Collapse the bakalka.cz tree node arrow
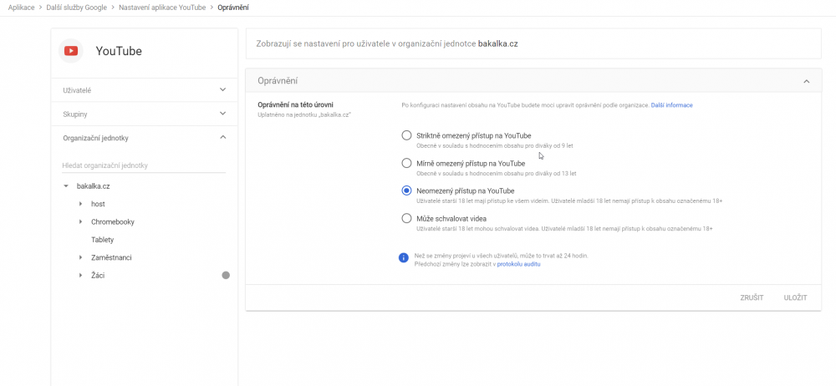 tap(66, 186)
